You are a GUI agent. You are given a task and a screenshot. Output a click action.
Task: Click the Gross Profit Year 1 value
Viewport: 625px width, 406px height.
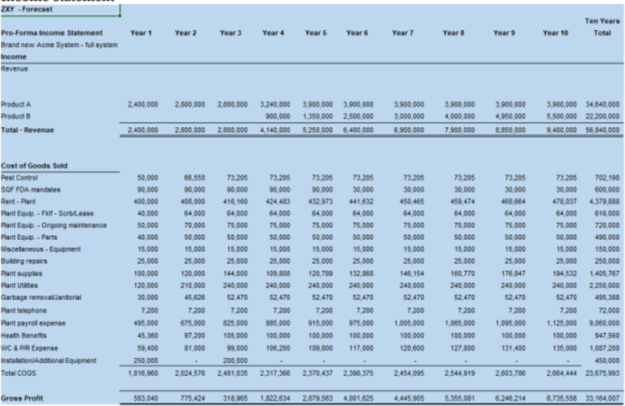point(146,399)
